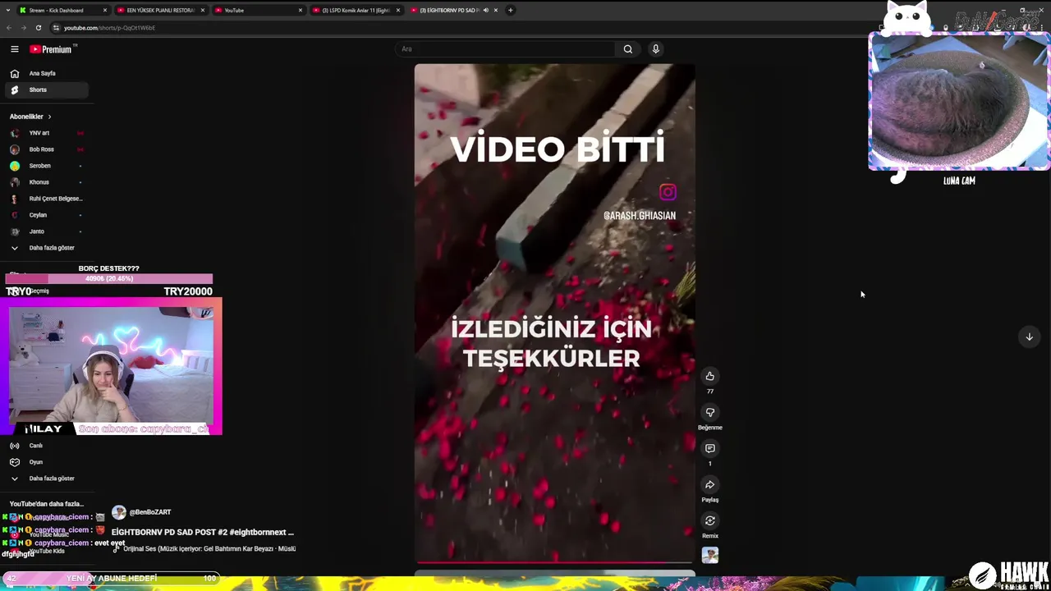
Task: Start voice search with microphone icon
Action: 655,49
